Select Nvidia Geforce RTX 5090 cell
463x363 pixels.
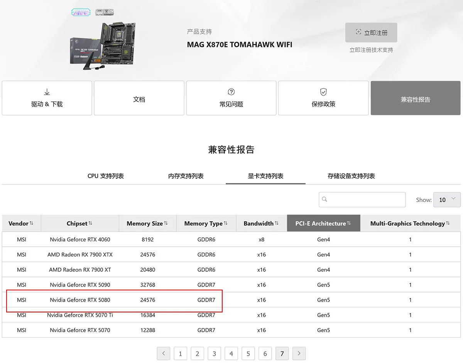click(x=80, y=285)
